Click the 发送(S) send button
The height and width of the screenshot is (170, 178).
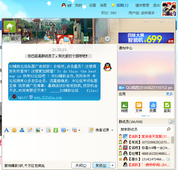(101, 165)
